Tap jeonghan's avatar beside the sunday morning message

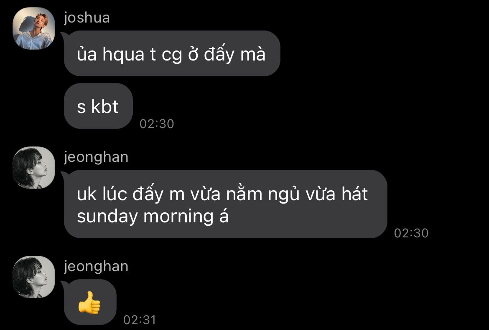pyautogui.click(x=34, y=168)
